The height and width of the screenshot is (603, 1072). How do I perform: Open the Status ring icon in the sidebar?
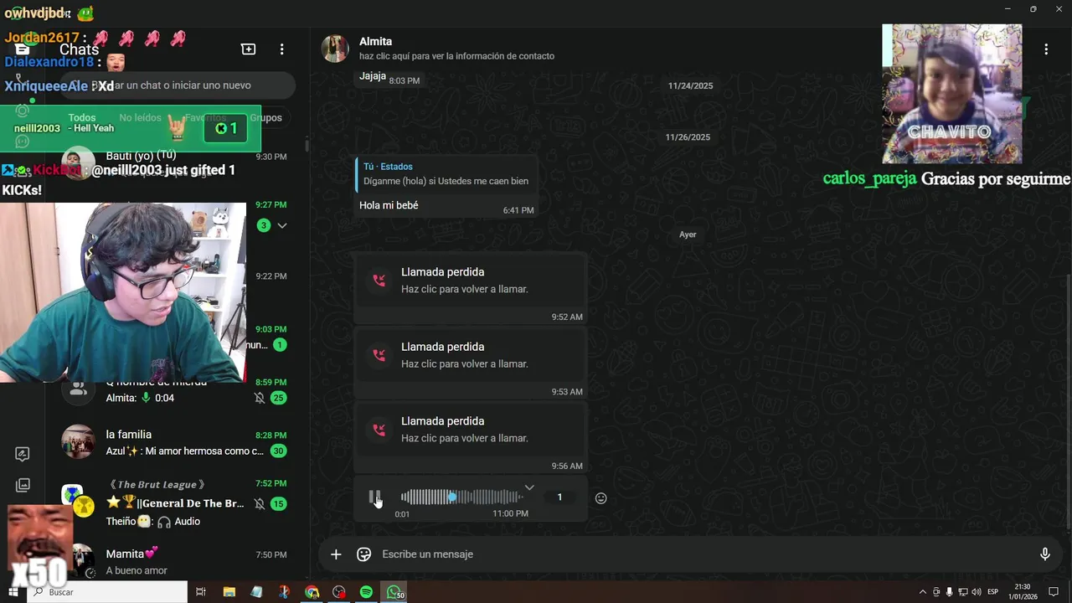coord(23,110)
